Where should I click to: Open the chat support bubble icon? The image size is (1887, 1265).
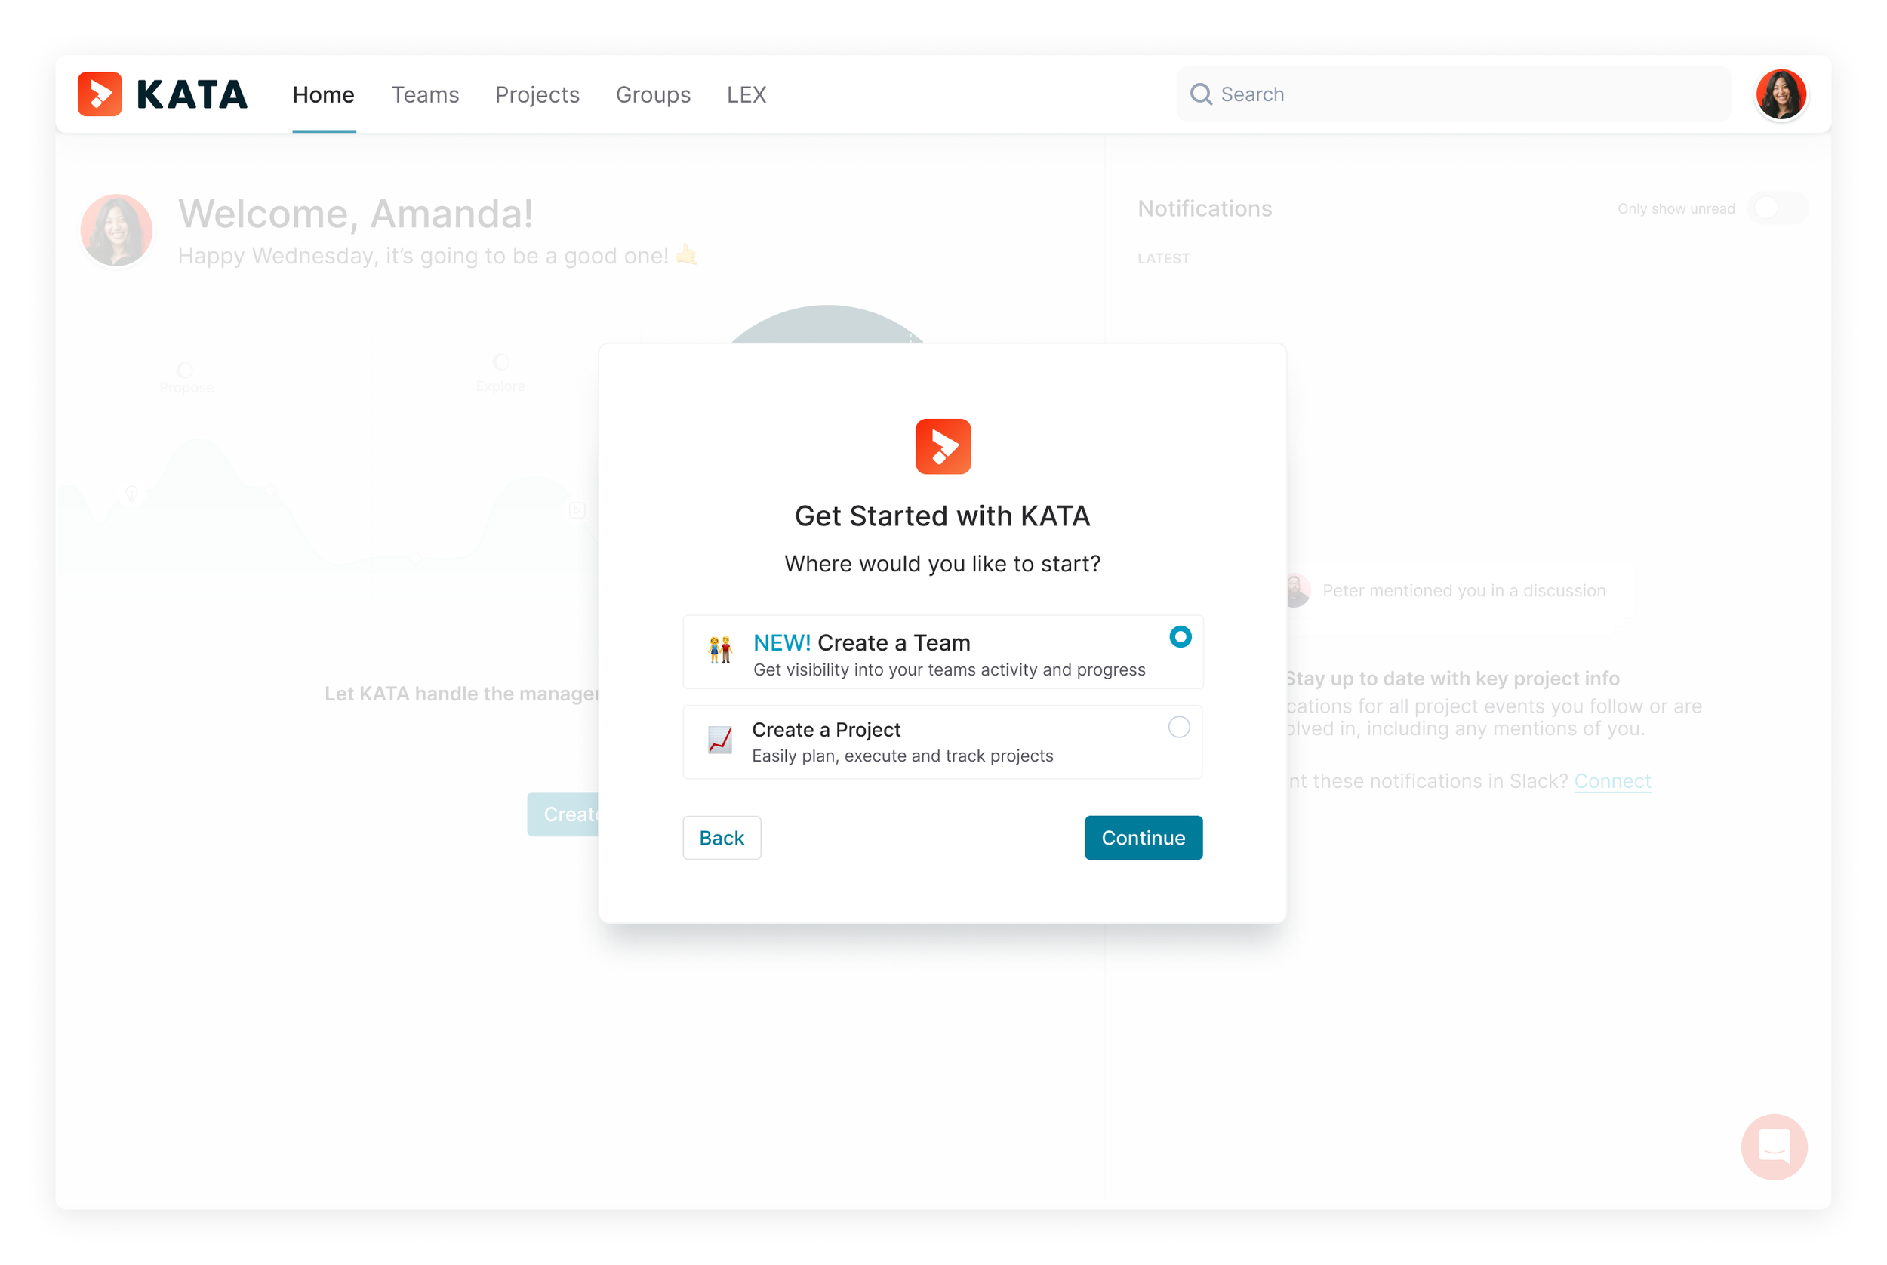coord(1773,1147)
